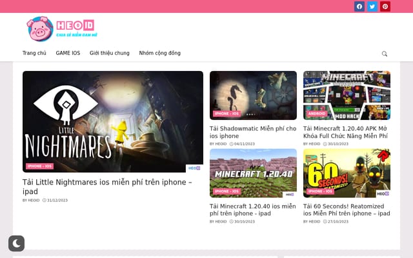The width and height of the screenshot is (413, 258).
Task: Open GAME IOS menu item
Action: pyautogui.click(x=68, y=53)
